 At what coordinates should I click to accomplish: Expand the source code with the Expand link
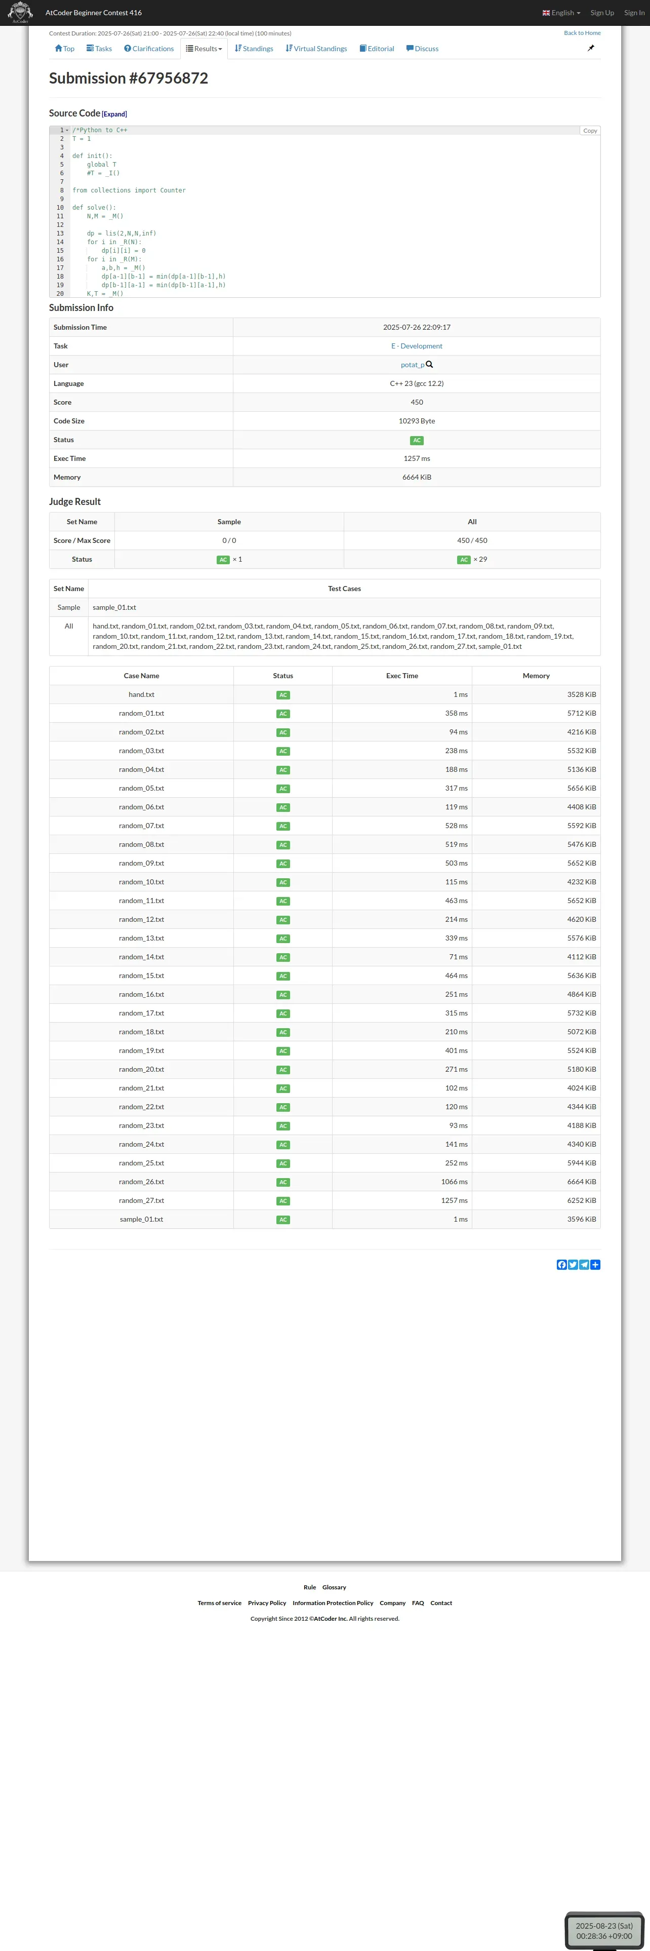114,114
